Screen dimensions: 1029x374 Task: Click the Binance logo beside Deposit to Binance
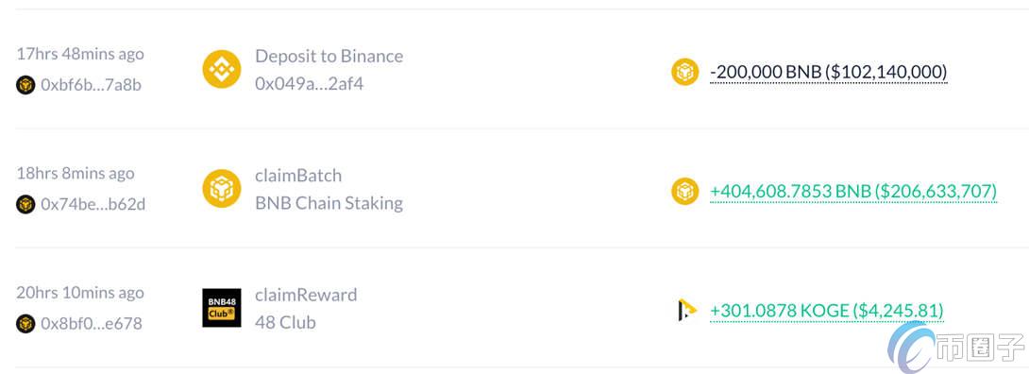222,69
